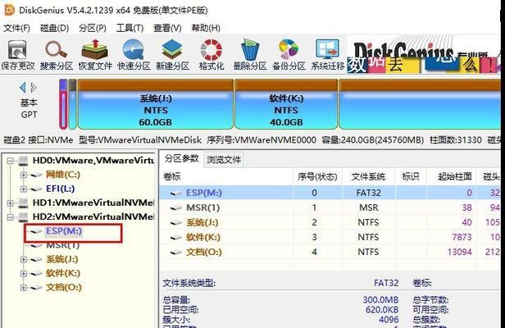
Task: Expand the 网维(C:) tree node
Action: [24, 175]
